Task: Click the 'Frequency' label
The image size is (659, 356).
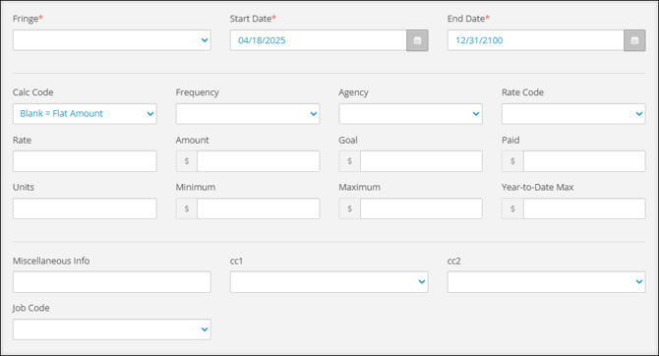Action: (197, 92)
